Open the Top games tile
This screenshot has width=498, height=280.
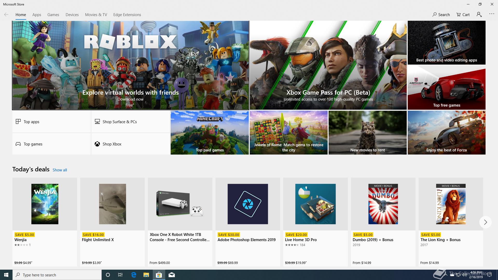point(51,144)
